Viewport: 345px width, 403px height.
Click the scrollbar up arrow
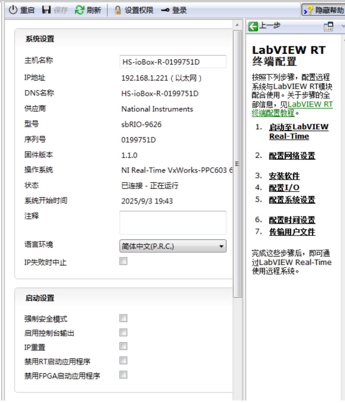[237, 25]
